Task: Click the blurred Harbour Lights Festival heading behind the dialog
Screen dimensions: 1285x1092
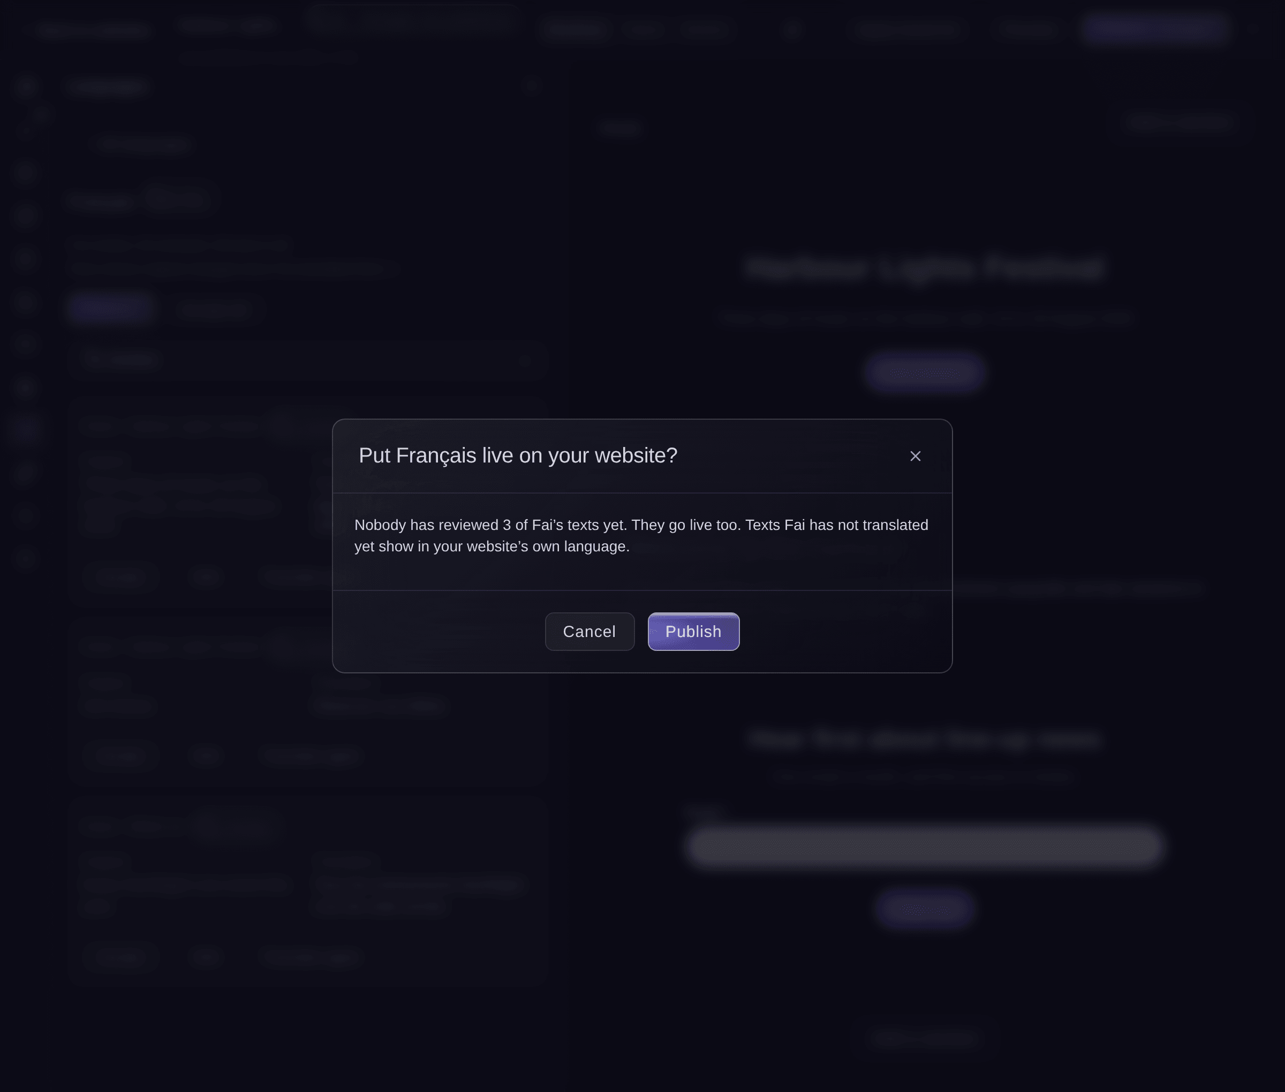Action: [924, 268]
